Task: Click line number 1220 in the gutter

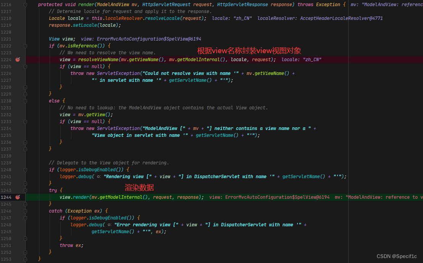Action: click(x=6, y=32)
